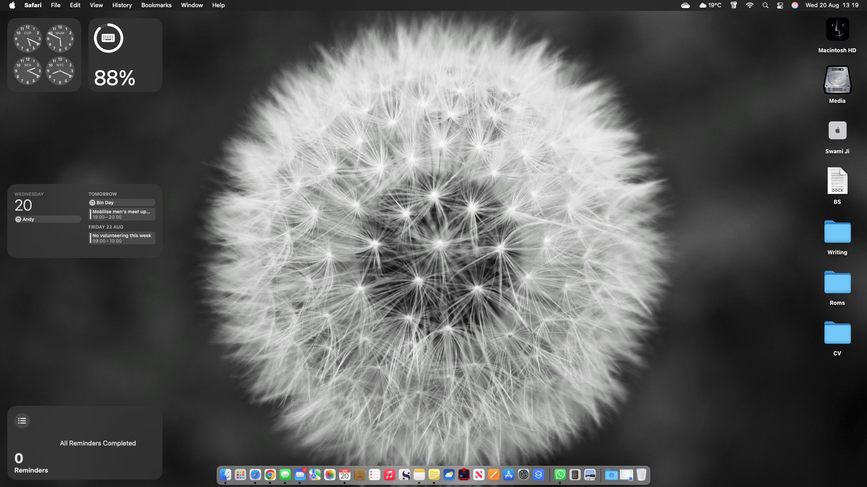Open Launchpad from the Dock
The height and width of the screenshot is (487, 867).
(240, 475)
